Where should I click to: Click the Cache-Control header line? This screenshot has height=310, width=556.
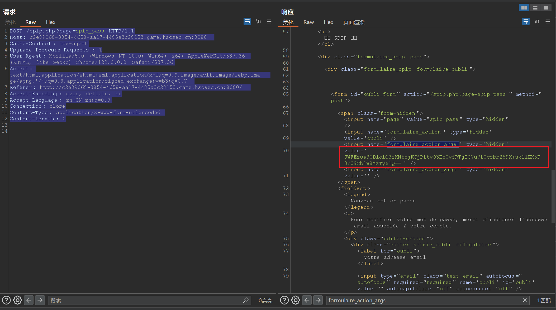[49, 44]
